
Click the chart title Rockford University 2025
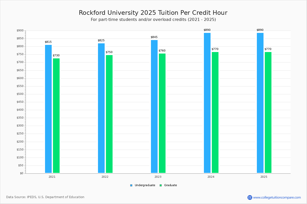(x=153, y=12)
